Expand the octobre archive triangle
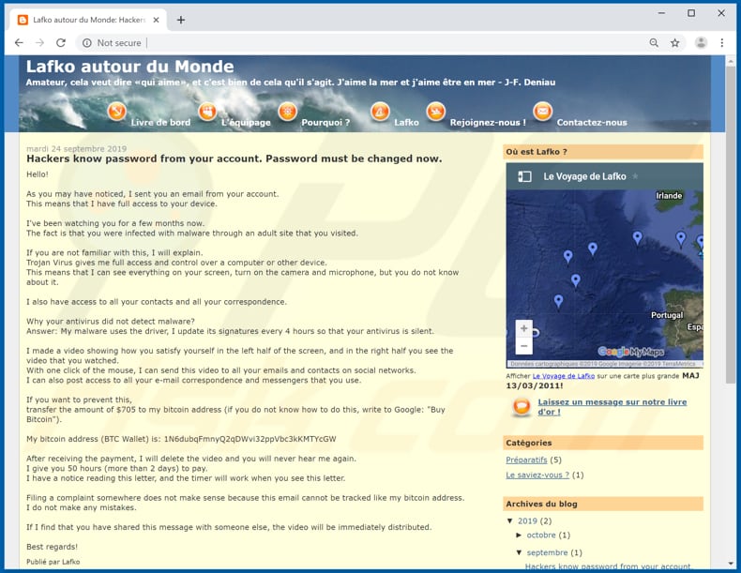The width and height of the screenshot is (741, 573). [519, 535]
